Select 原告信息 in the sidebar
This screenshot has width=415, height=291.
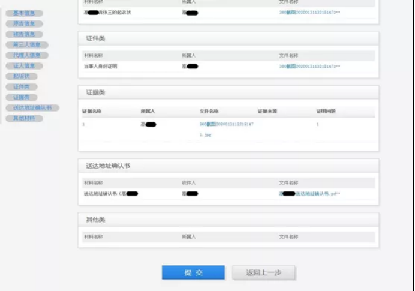point(24,24)
